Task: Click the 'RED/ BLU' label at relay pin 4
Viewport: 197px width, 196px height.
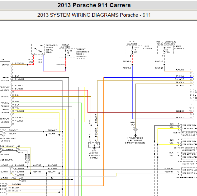Action: (40, 61)
